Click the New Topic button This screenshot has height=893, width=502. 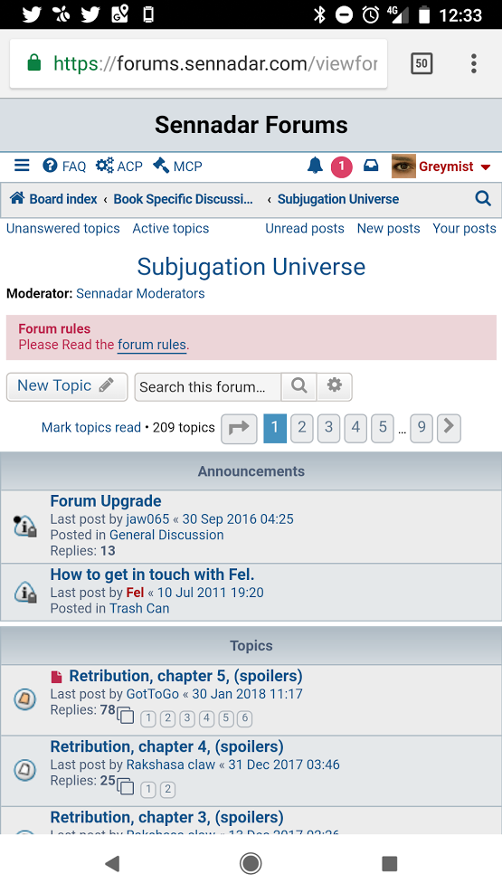(x=67, y=386)
